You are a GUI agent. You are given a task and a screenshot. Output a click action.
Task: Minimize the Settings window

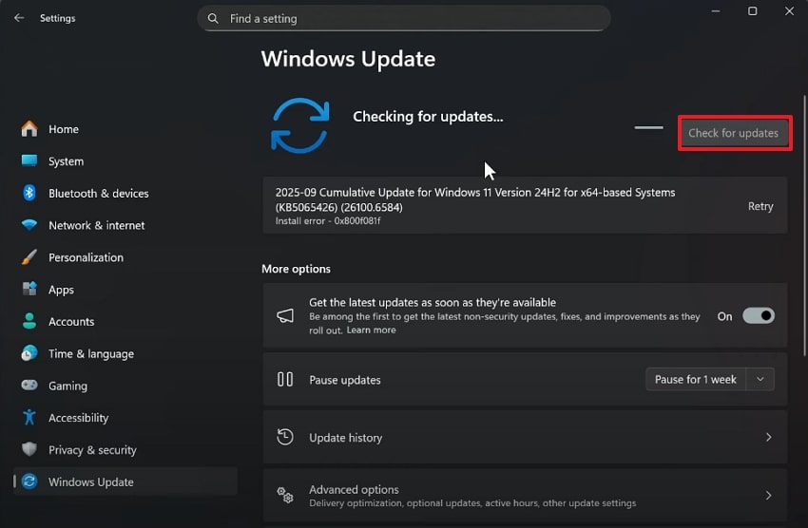[716, 10]
